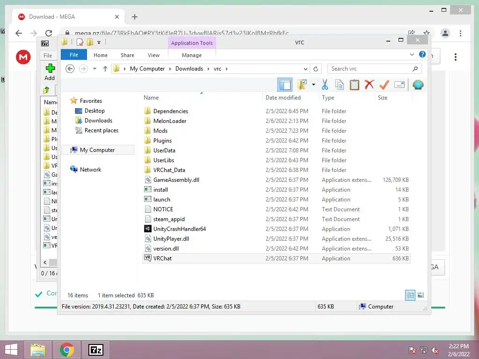Click the Copy toolbar icon

340,85
